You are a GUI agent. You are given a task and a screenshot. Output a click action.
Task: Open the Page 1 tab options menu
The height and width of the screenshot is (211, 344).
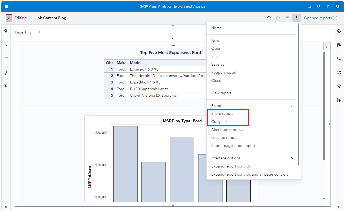(31, 32)
